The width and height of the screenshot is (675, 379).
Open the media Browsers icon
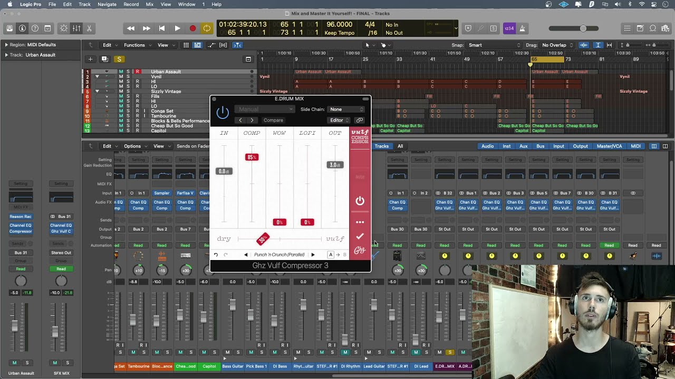point(666,28)
